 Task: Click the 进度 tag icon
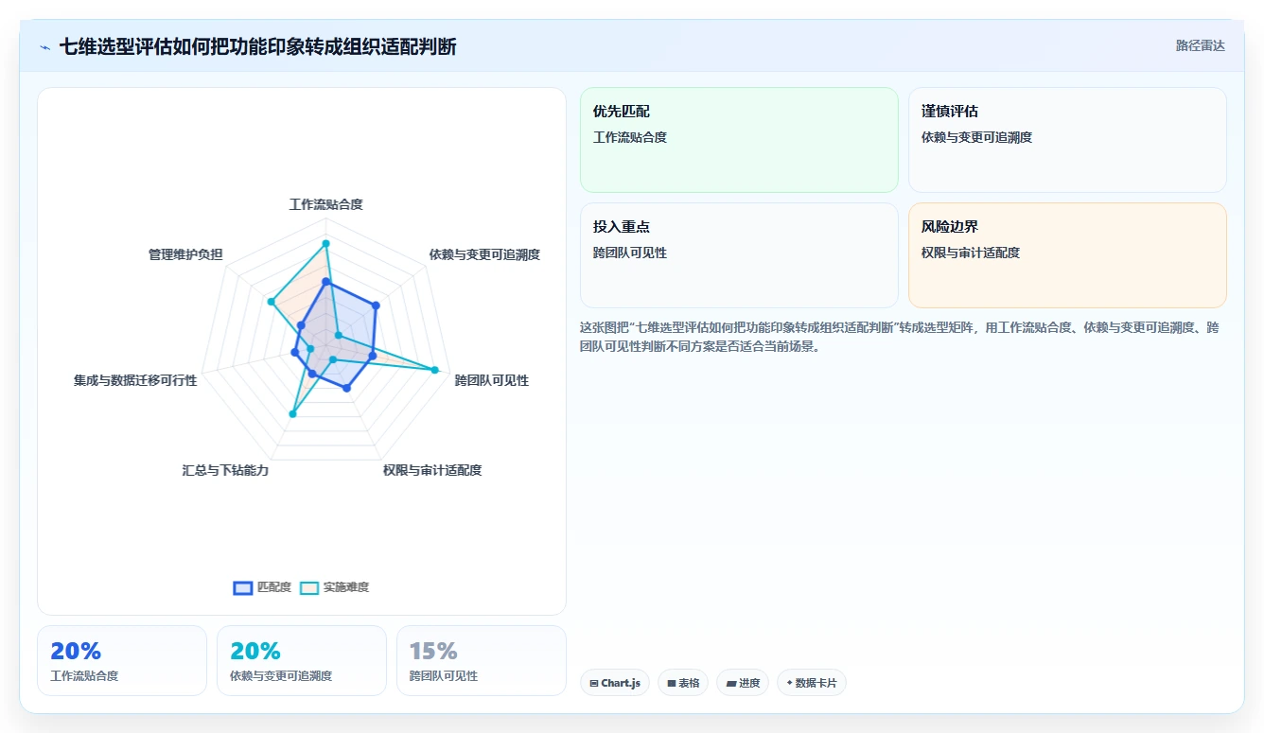pos(730,683)
